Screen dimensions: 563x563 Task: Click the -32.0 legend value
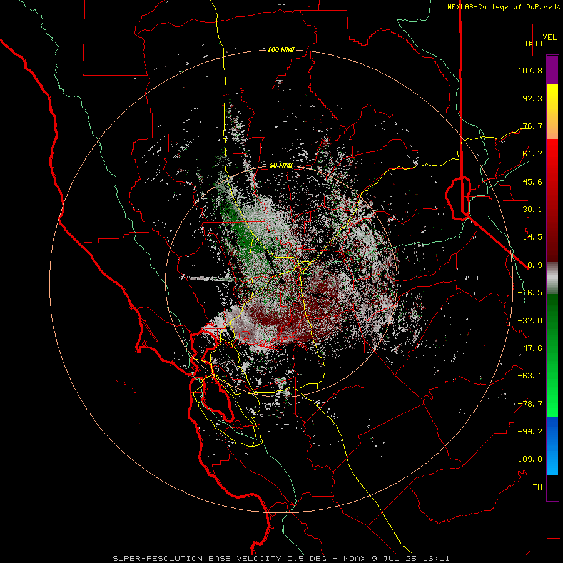click(x=530, y=321)
